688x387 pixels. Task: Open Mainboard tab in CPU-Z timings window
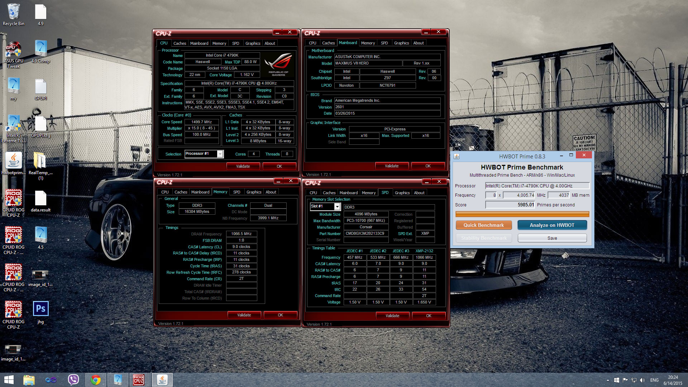tap(200, 192)
